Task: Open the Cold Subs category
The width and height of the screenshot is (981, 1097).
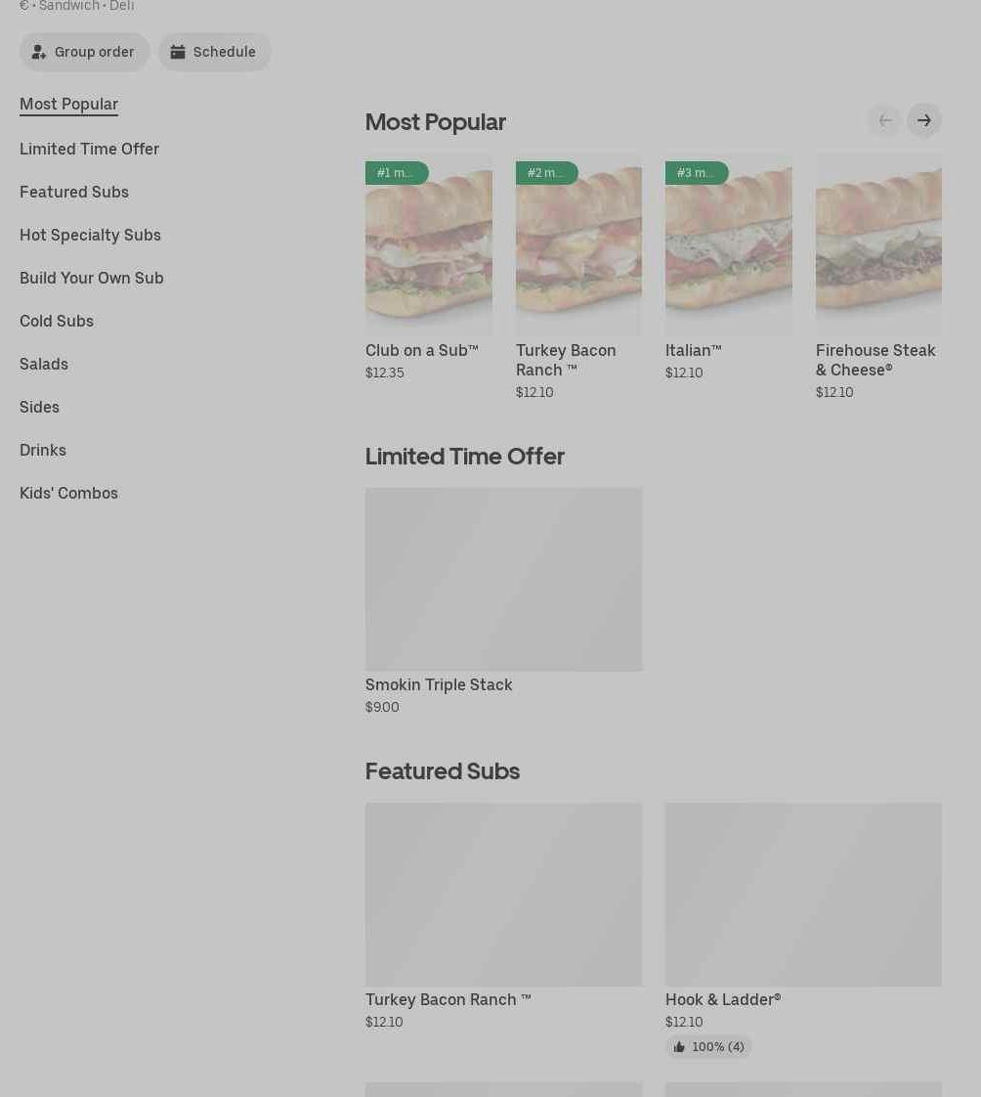Action: click(57, 321)
